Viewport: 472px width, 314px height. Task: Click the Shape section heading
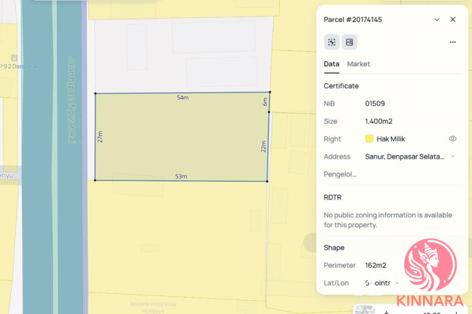point(334,248)
